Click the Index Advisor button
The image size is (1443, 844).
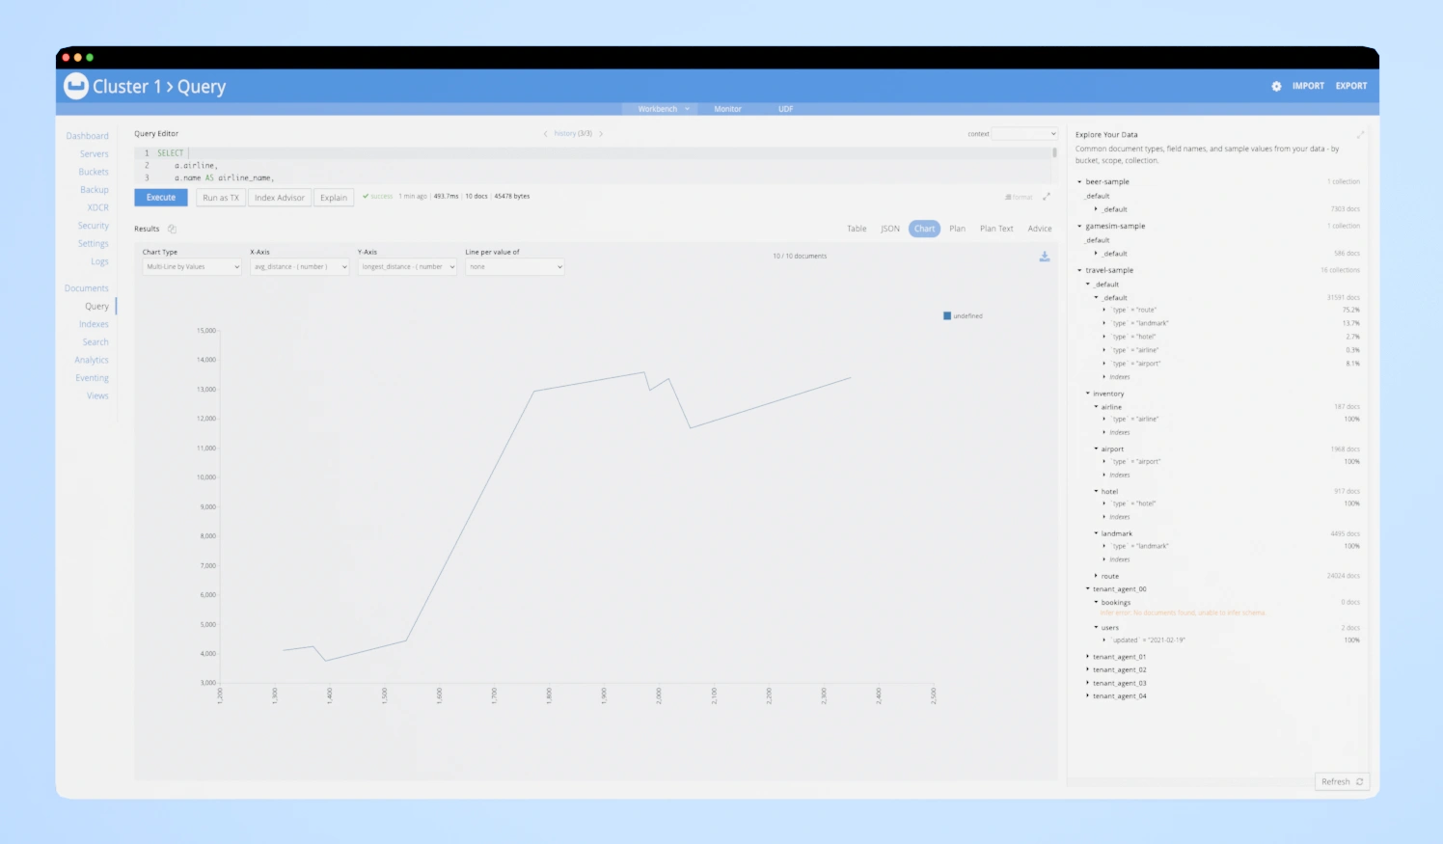[x=279, y=198]
